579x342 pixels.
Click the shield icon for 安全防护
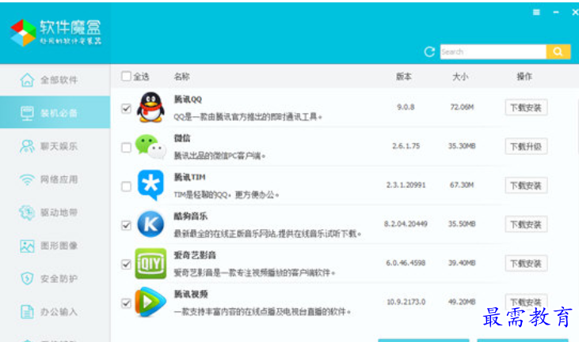pyautogui.click(x=27, y=279)
